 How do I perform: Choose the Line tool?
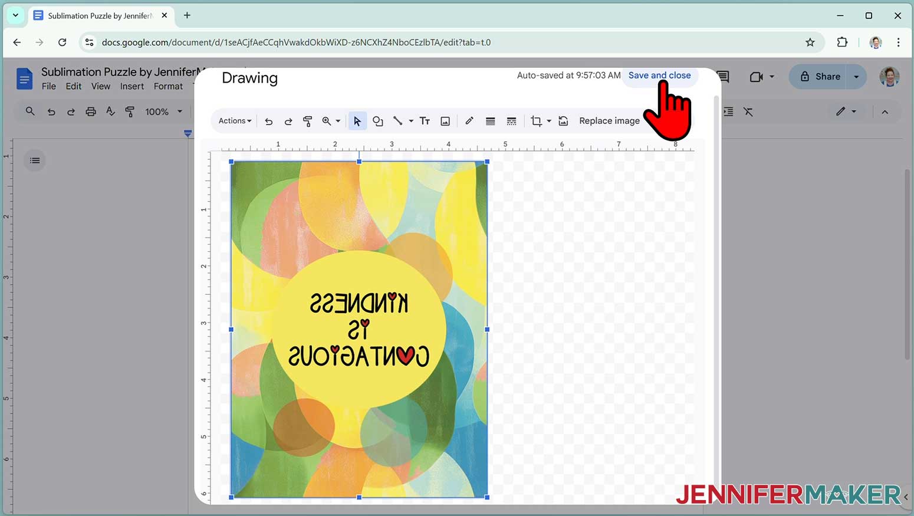[x=398, y=121]
